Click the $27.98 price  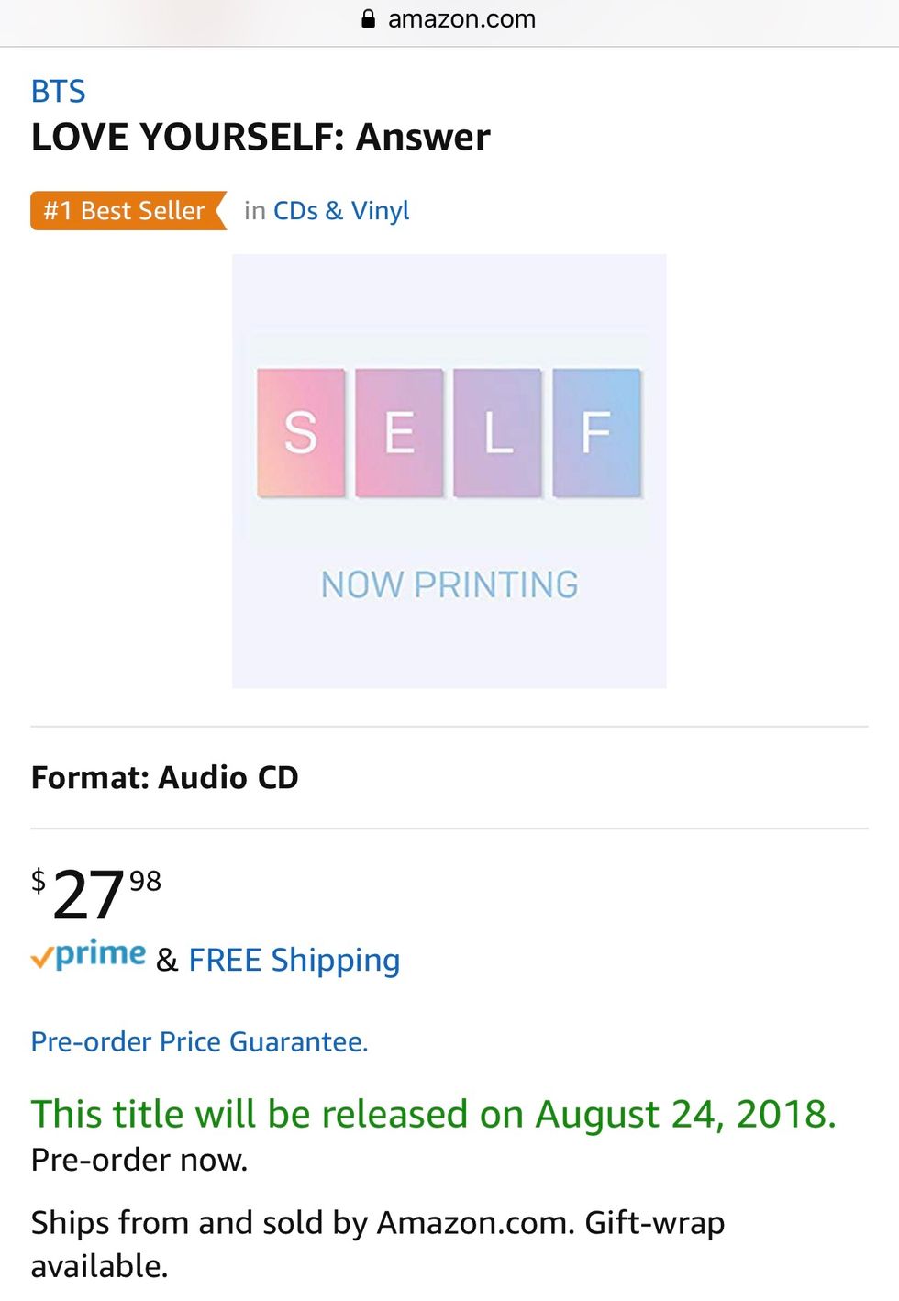(x=96, y=894)
